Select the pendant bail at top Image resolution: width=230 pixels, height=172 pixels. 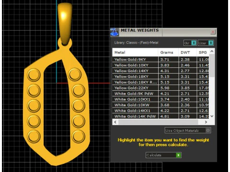point(65,24)
